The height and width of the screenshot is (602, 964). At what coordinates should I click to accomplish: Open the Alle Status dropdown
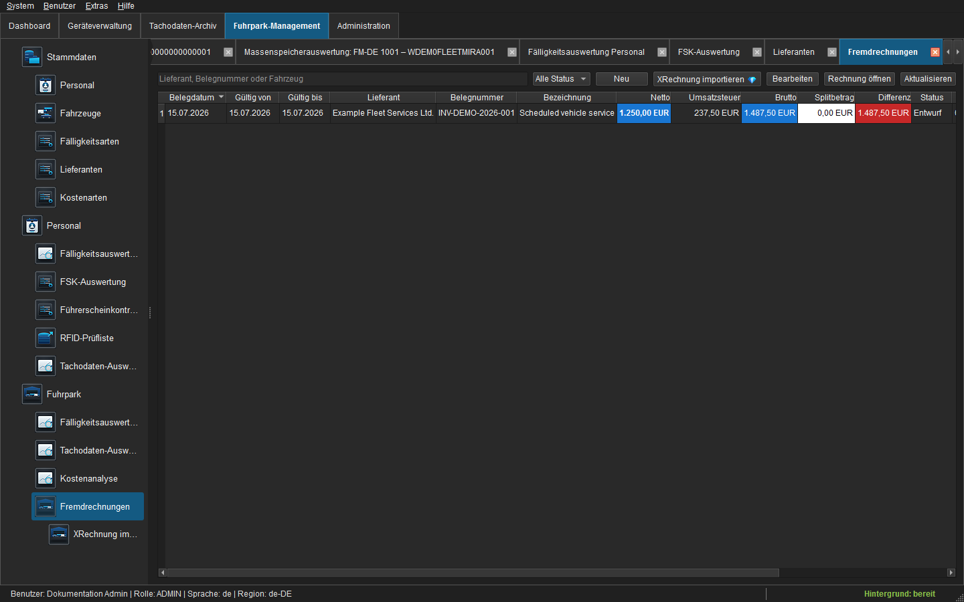pyautogui.click(x=562, y=79)
